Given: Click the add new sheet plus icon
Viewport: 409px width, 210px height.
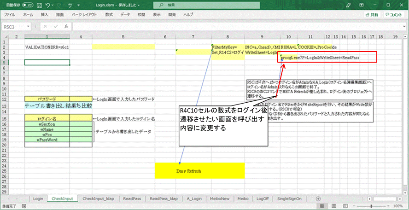Looking at the screenshot, I should 318,199.
